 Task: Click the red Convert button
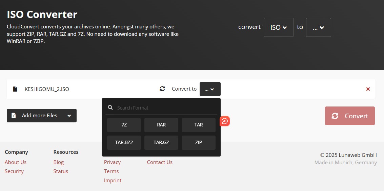(x=350, y=116)
